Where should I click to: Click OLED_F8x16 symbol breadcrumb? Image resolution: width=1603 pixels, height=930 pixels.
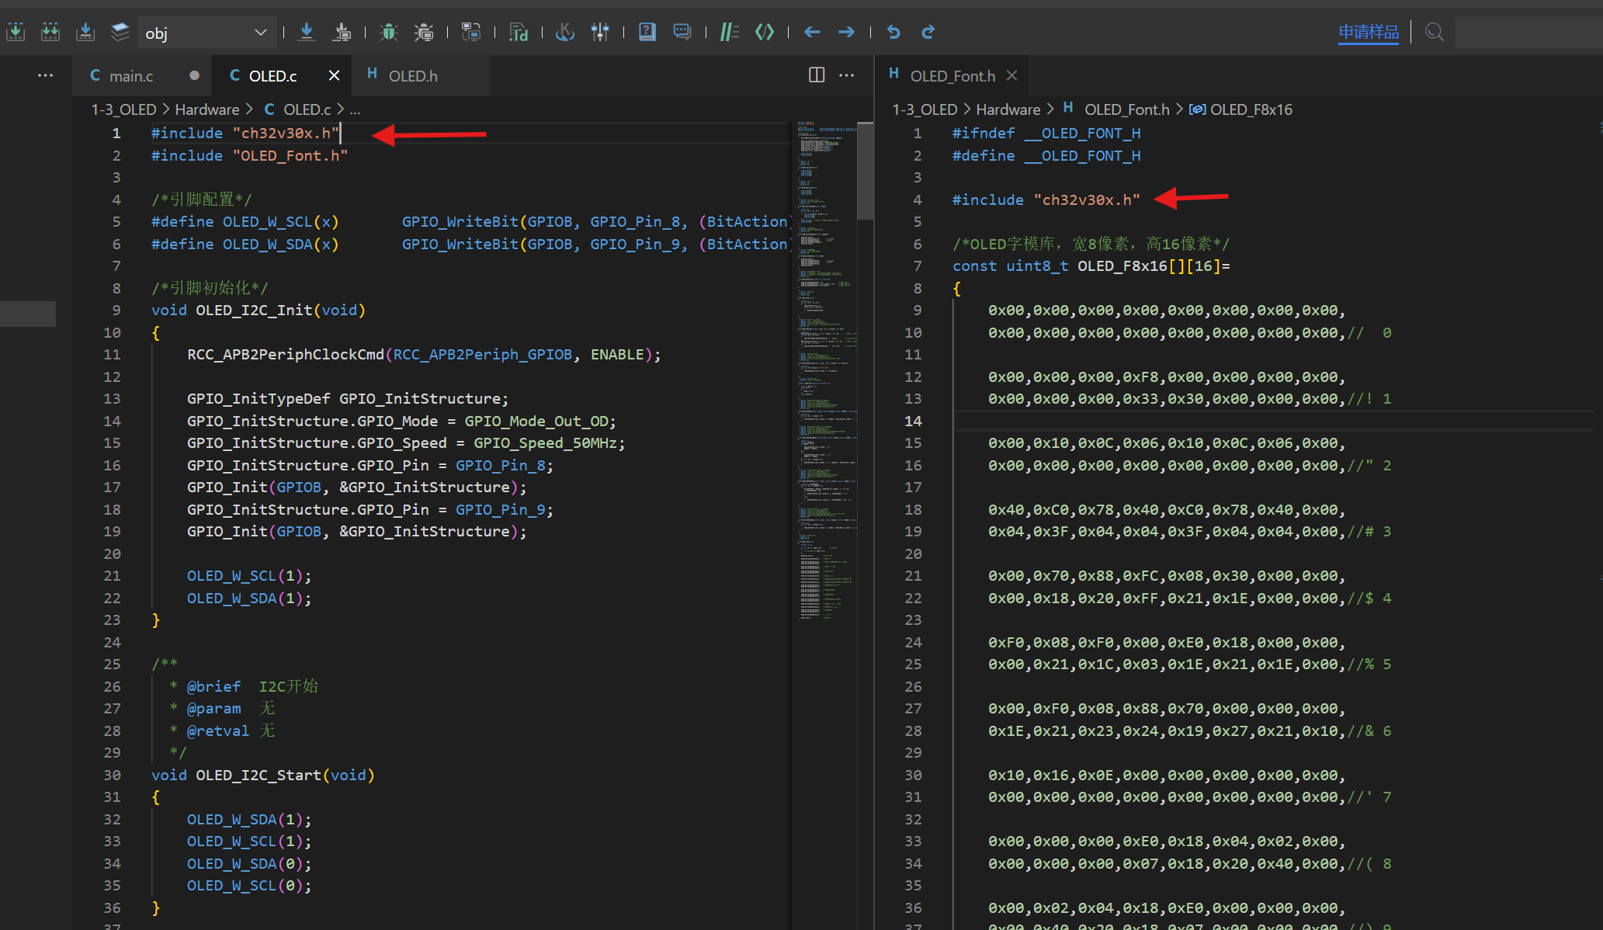1251,109
